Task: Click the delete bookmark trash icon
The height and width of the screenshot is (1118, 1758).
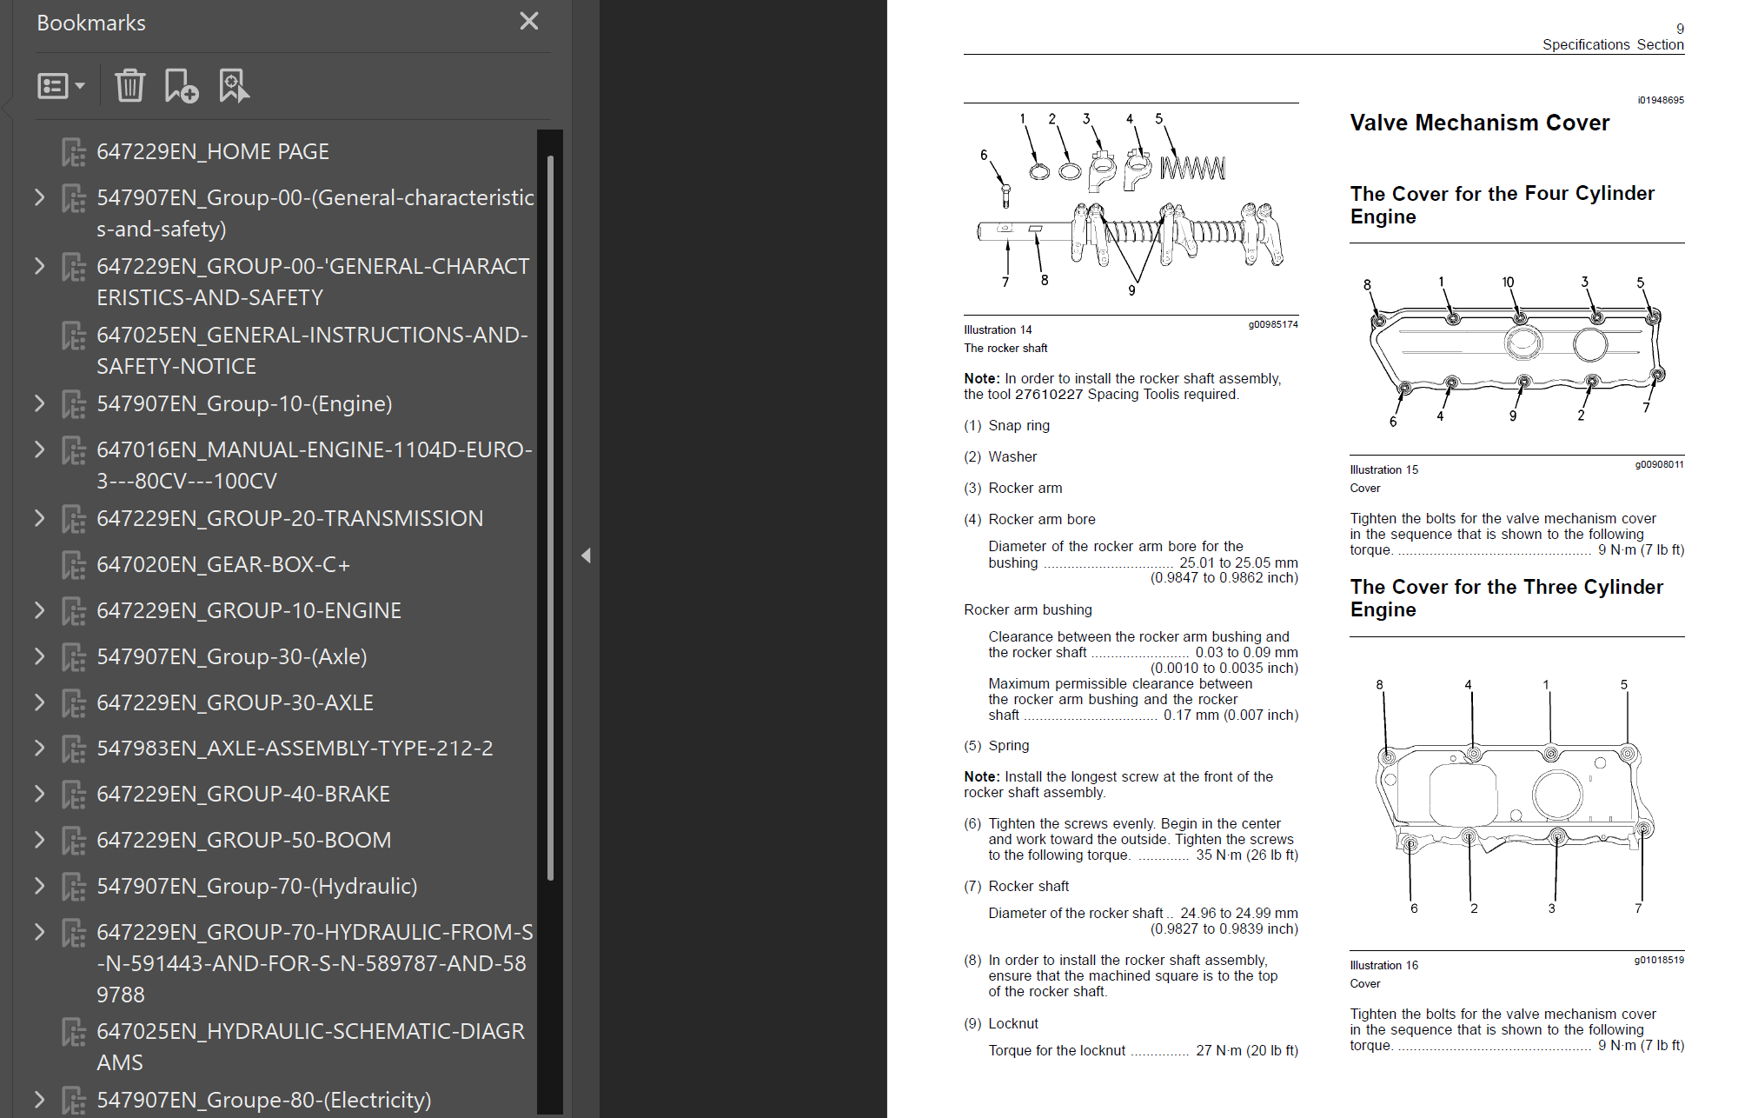Action: [129, 86]
